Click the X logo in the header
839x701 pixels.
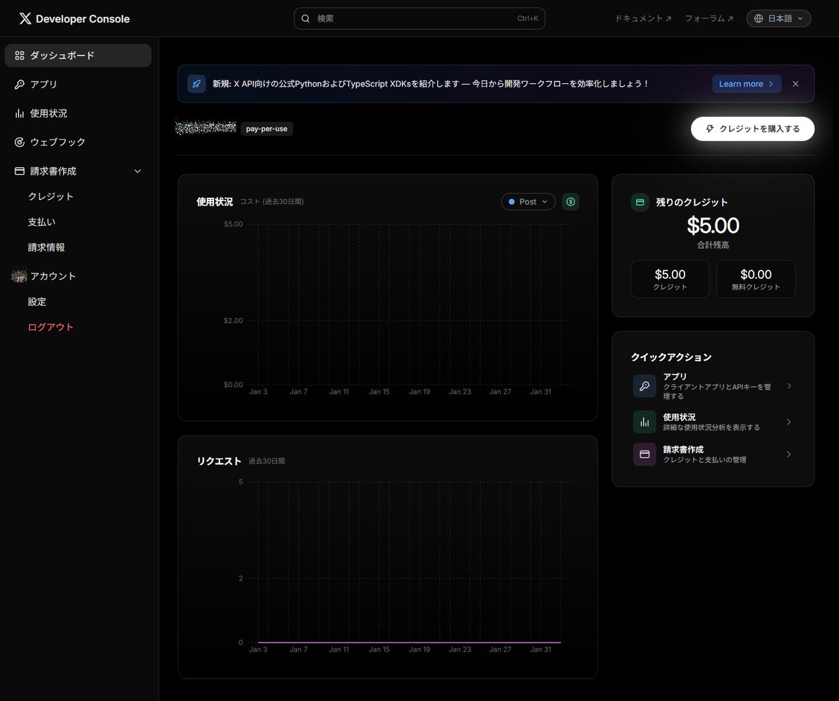pos(25,19)
